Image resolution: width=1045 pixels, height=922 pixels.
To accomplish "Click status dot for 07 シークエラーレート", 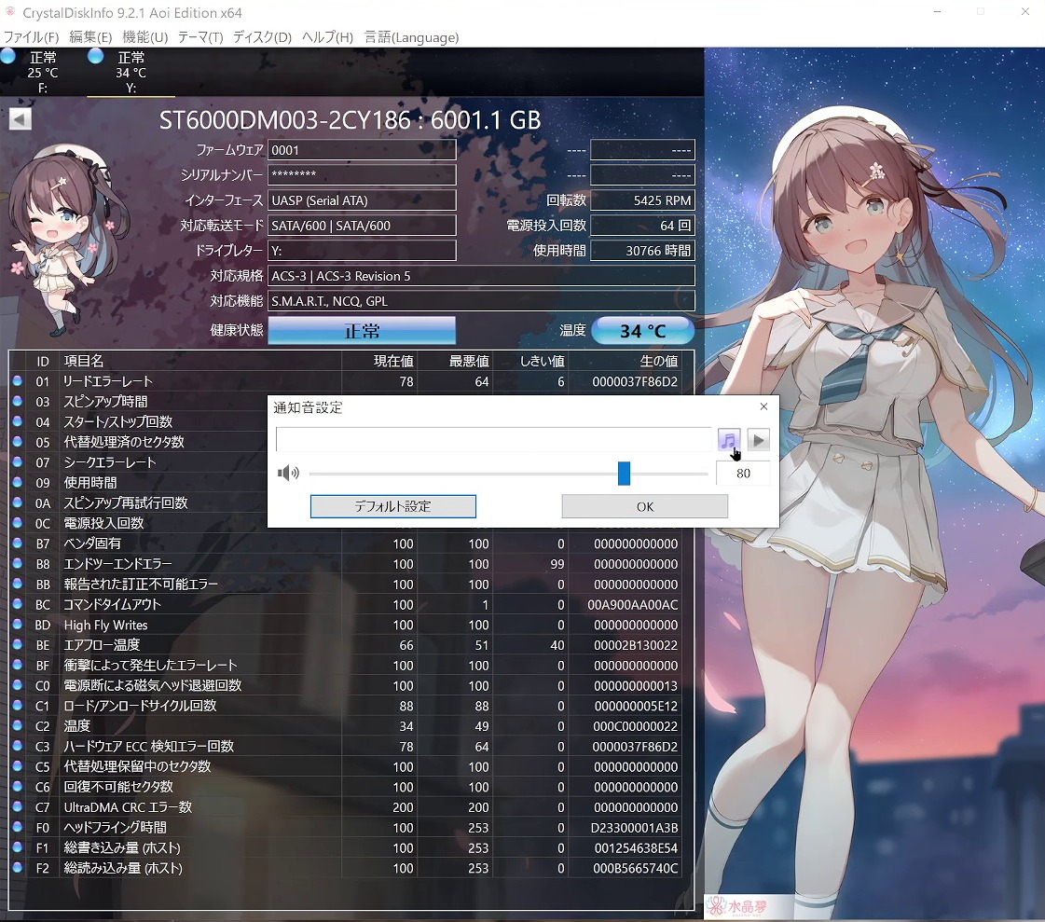I will click(18, 462).
